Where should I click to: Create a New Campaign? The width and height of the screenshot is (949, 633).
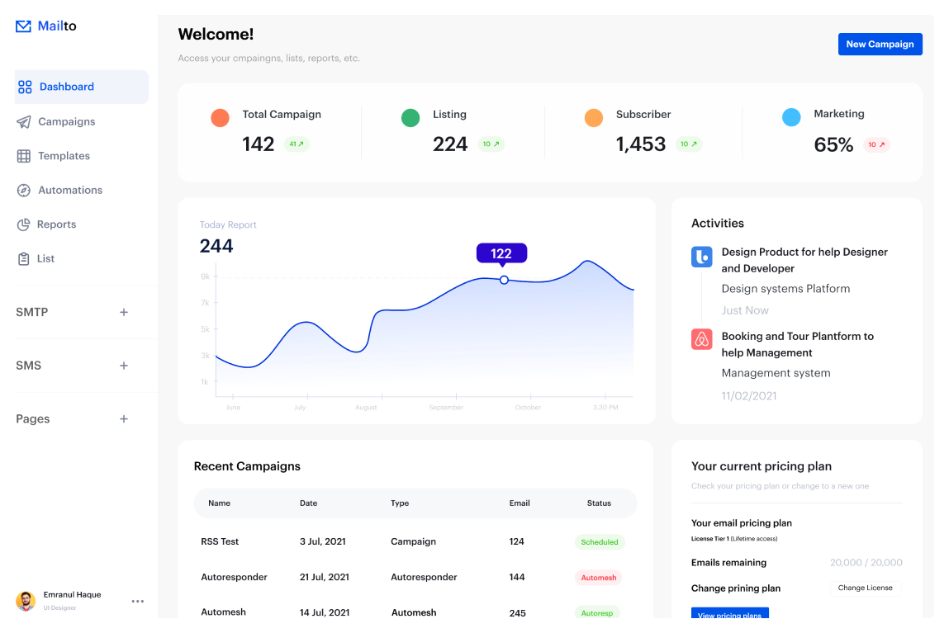pyautogui.click(x=880, y=44)
